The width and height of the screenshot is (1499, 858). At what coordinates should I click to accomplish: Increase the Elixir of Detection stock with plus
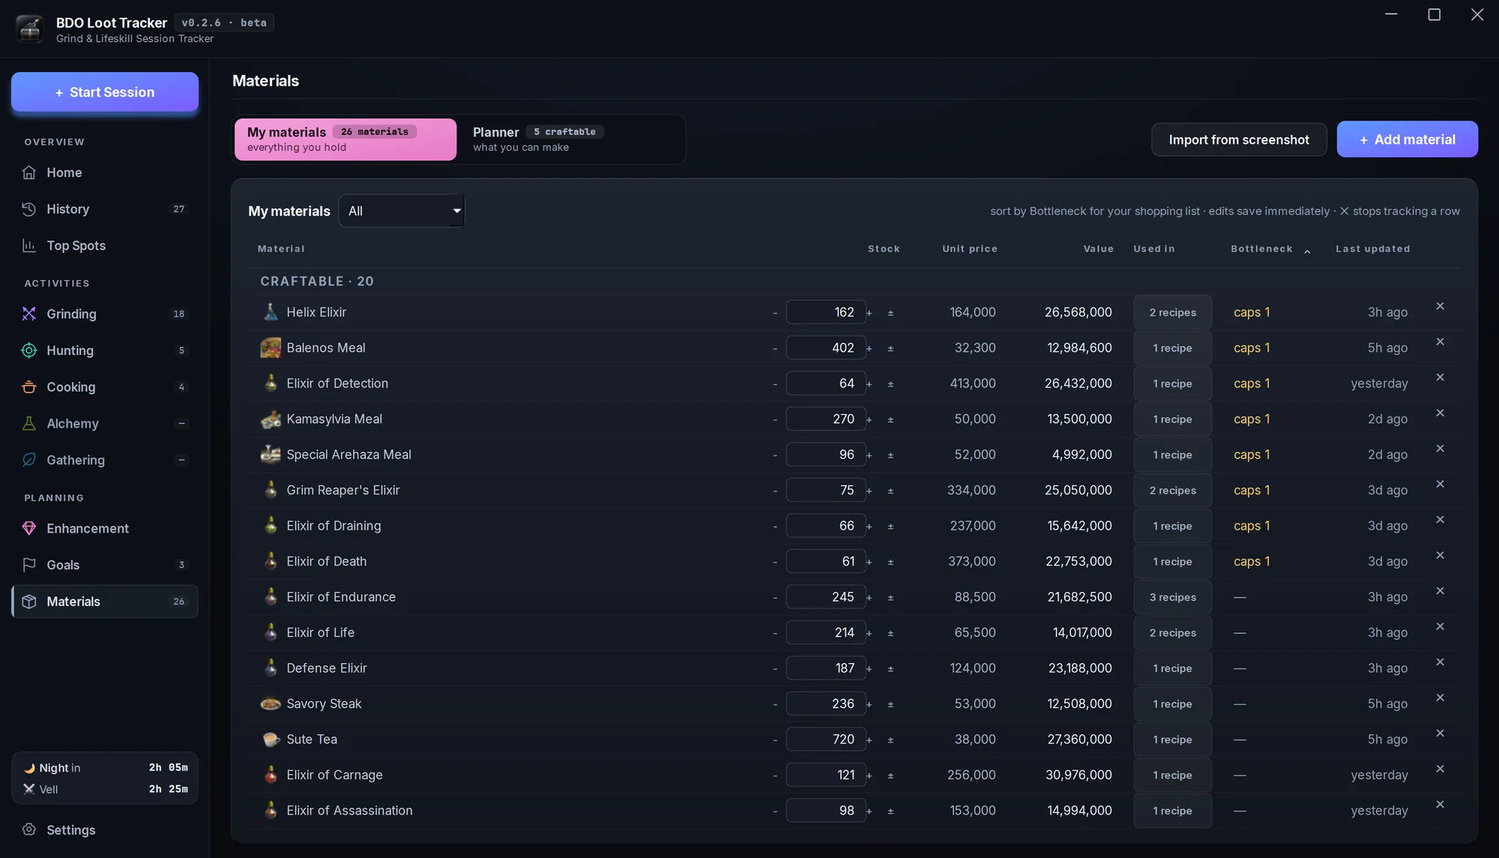[x=869, y=384]
